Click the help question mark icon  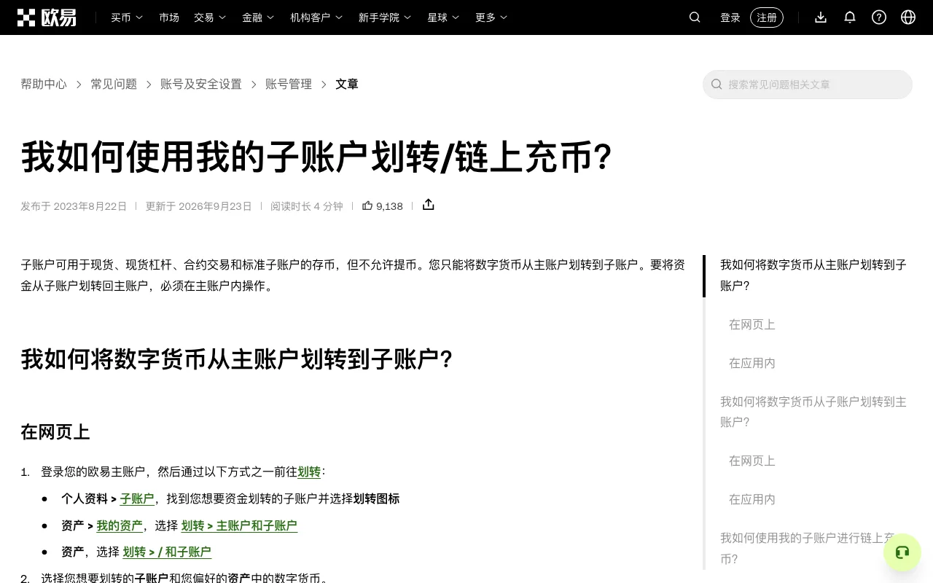coord(879,17)
